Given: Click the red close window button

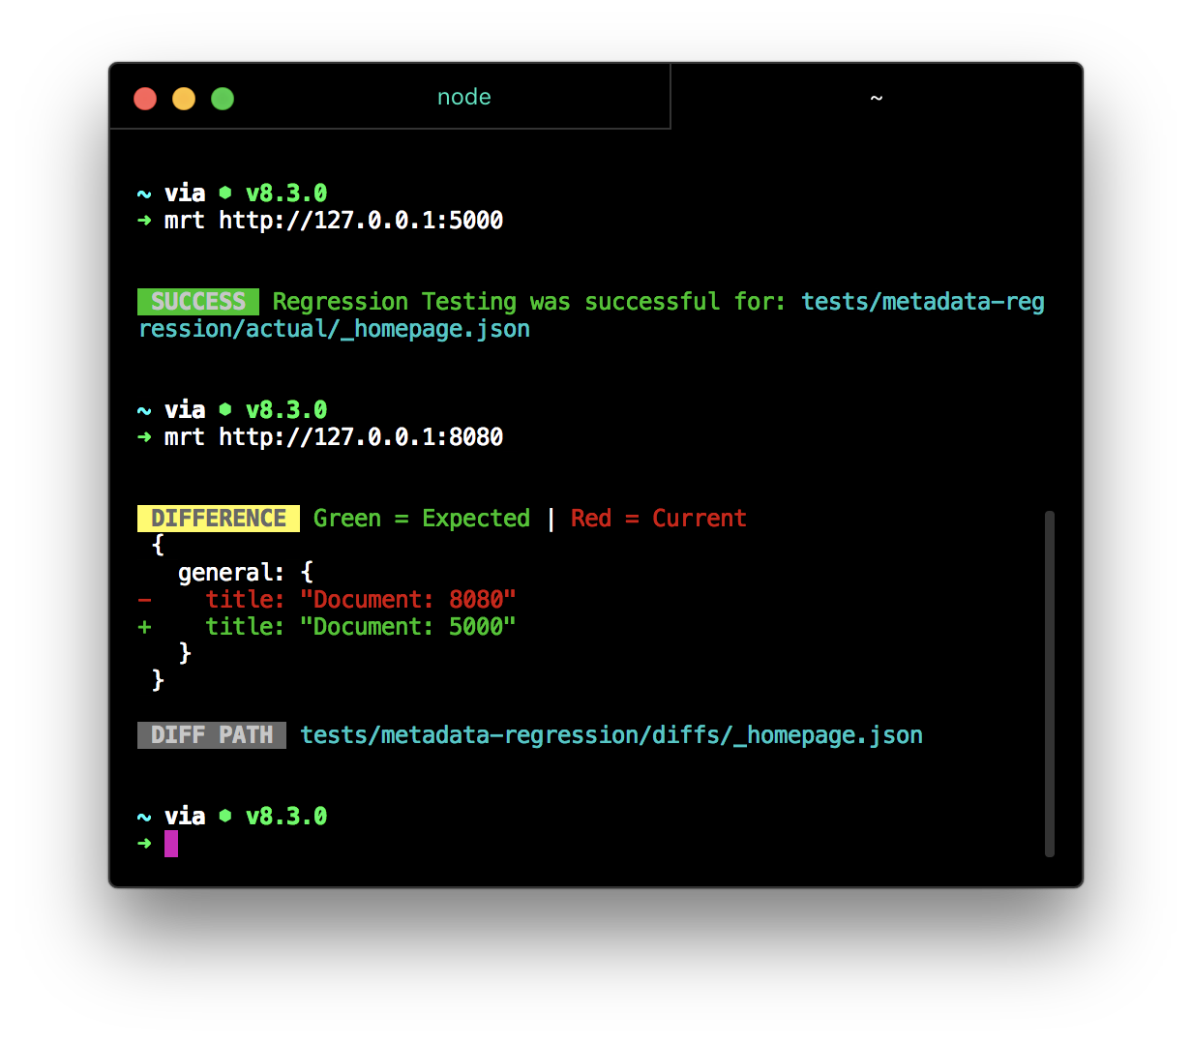Looking at the screenshot, I should (x=145, y=99).
